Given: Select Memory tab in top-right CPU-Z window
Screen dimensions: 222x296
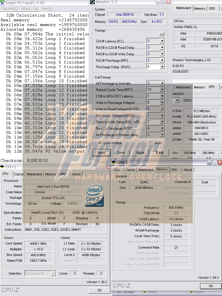Looking at the screenshot, I should point(200,8).
